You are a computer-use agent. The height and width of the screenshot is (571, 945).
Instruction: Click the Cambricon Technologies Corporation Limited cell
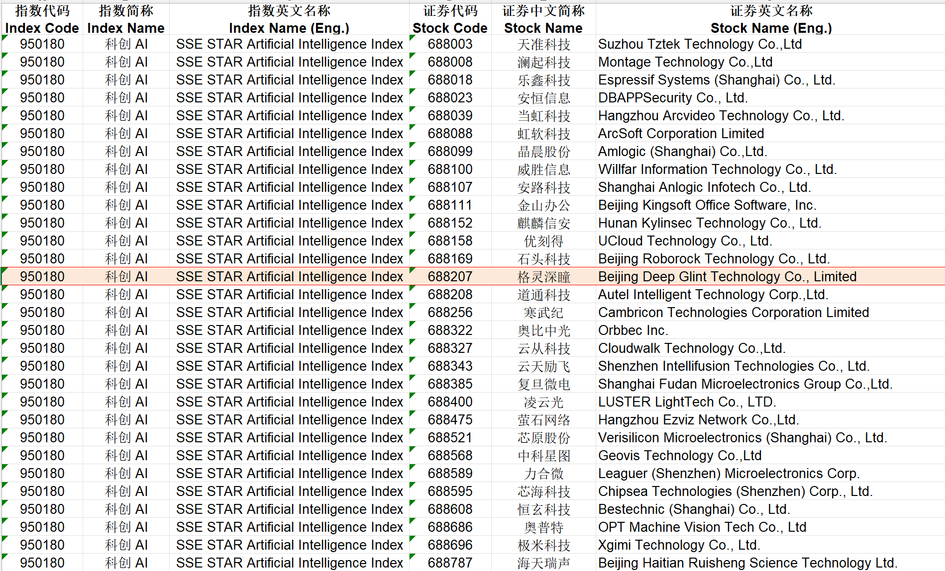pyautogui.click(x=733, y=313)
